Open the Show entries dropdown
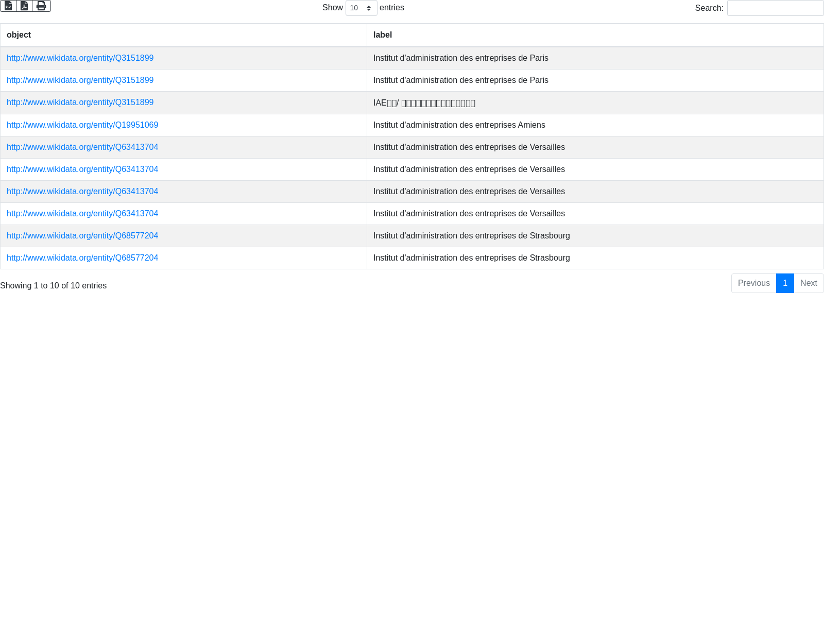824x618 pixels. (x=361, y=8)
